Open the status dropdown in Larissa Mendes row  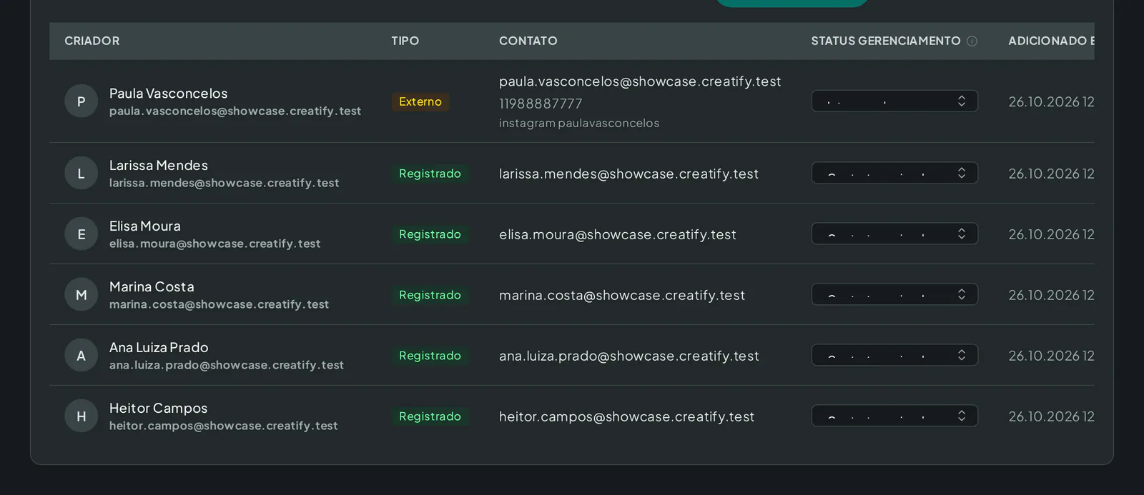[894, 174]
